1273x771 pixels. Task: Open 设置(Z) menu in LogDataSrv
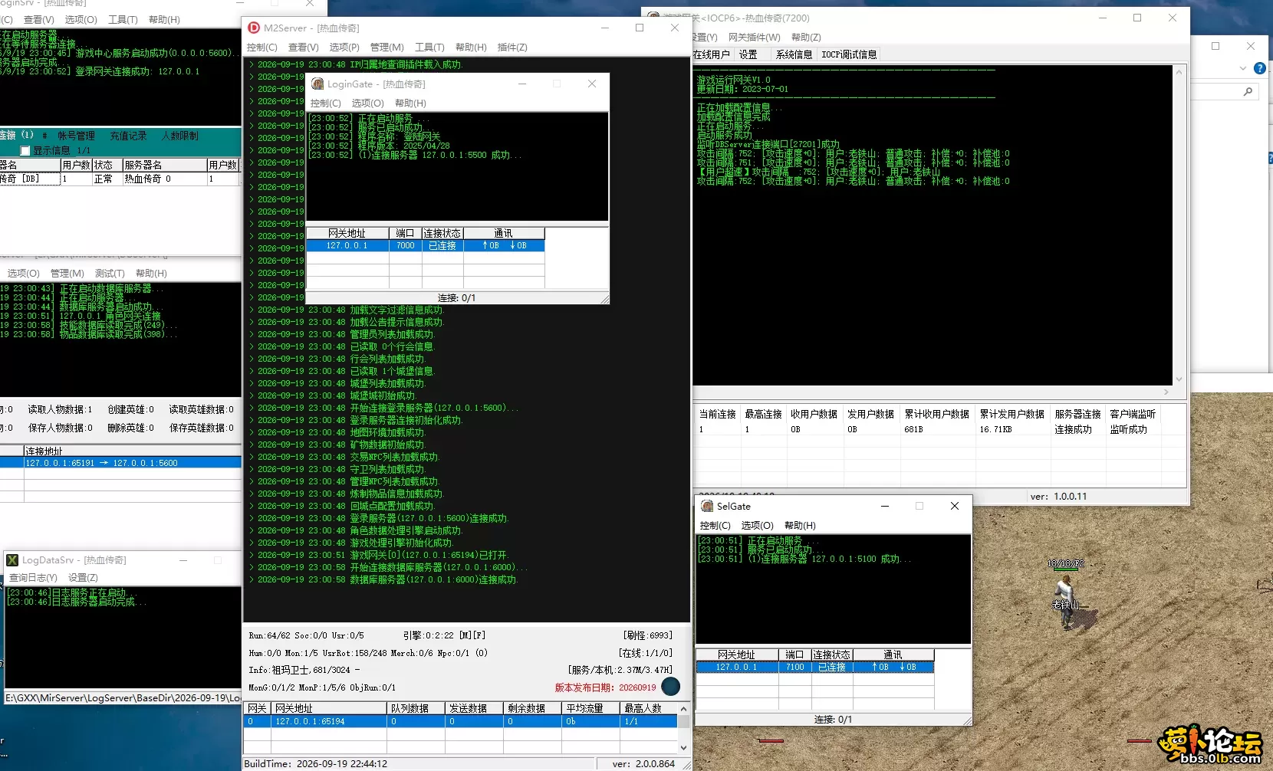pyautogui.click(x=83, y=578)
